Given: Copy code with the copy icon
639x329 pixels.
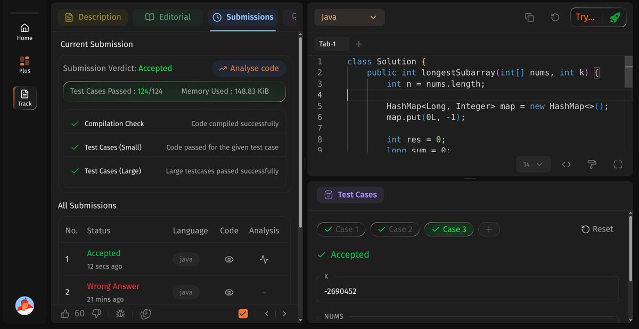Looking at the screenshot, I should click(x=529, y=17).
